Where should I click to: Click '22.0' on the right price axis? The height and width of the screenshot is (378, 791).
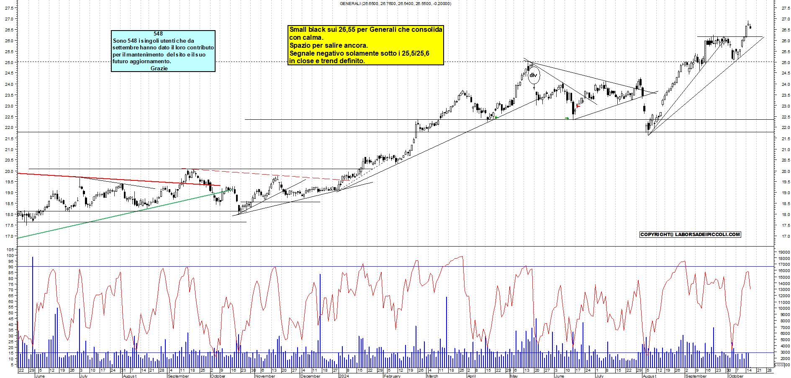[785, 127]
